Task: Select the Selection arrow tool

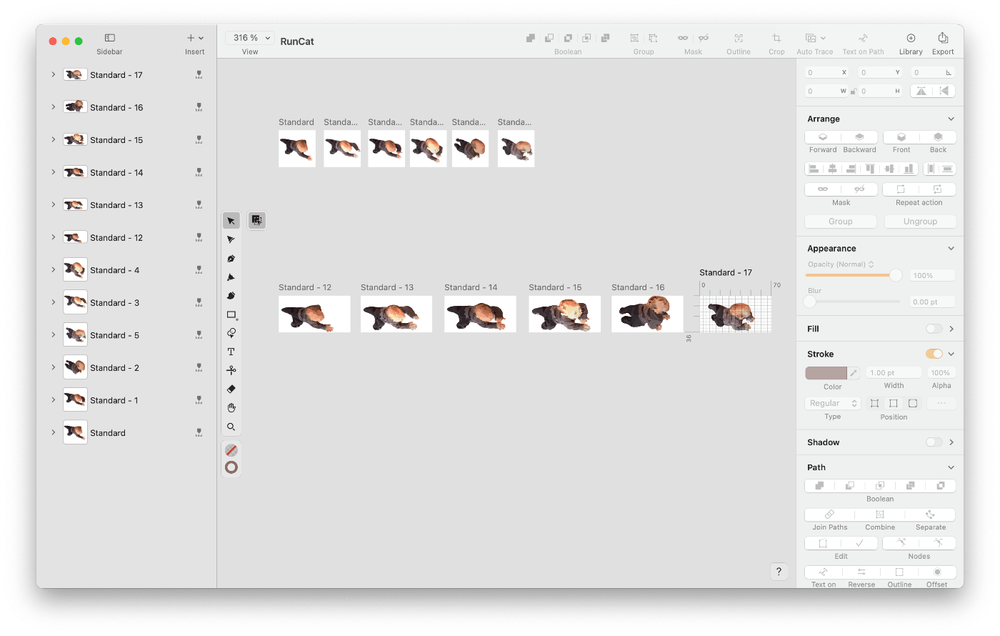Action: point(231,221)
